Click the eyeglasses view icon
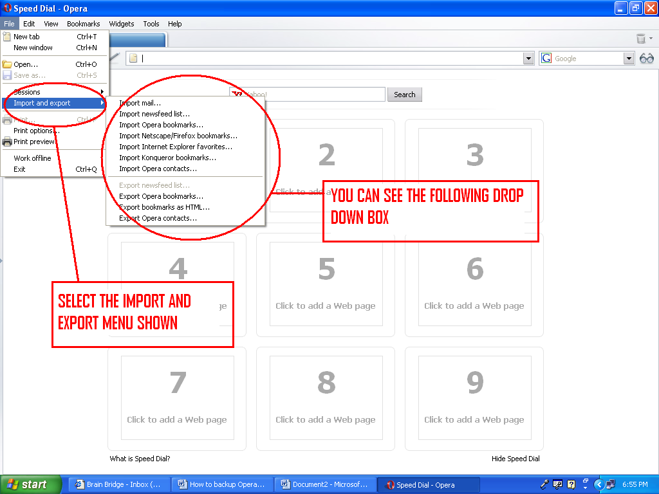This screenshot has width=659, height=494. [646, 59]
